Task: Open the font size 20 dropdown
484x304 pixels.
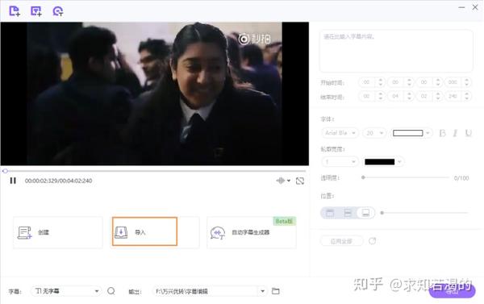Action: tap(374, 133)
